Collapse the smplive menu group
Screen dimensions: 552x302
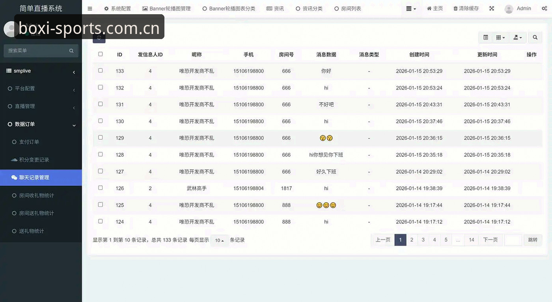point(41,71)
